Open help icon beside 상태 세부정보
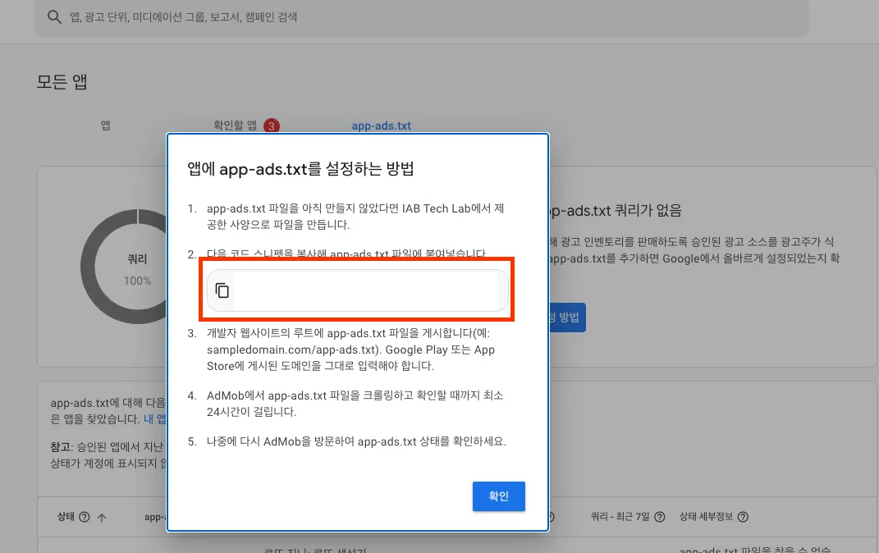The width and height of the screenshot is (879, 553). pyautogui.click(x=743, y=517)
